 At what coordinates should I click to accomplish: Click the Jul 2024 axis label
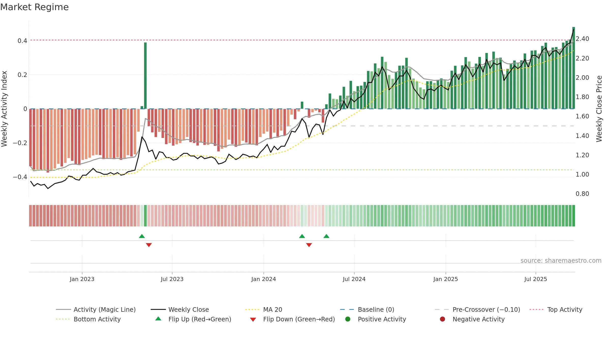coord(354,279)
